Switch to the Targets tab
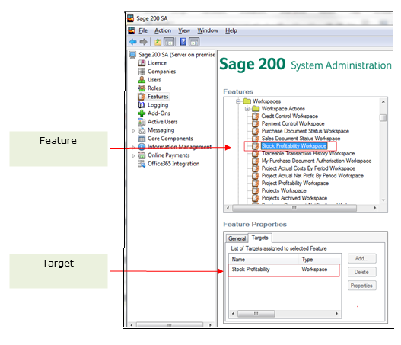Screen dimensions: 401x345 click(259, 238)
